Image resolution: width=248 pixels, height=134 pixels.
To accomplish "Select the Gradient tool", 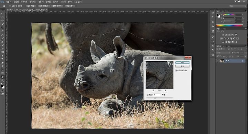I will (2, 52).
